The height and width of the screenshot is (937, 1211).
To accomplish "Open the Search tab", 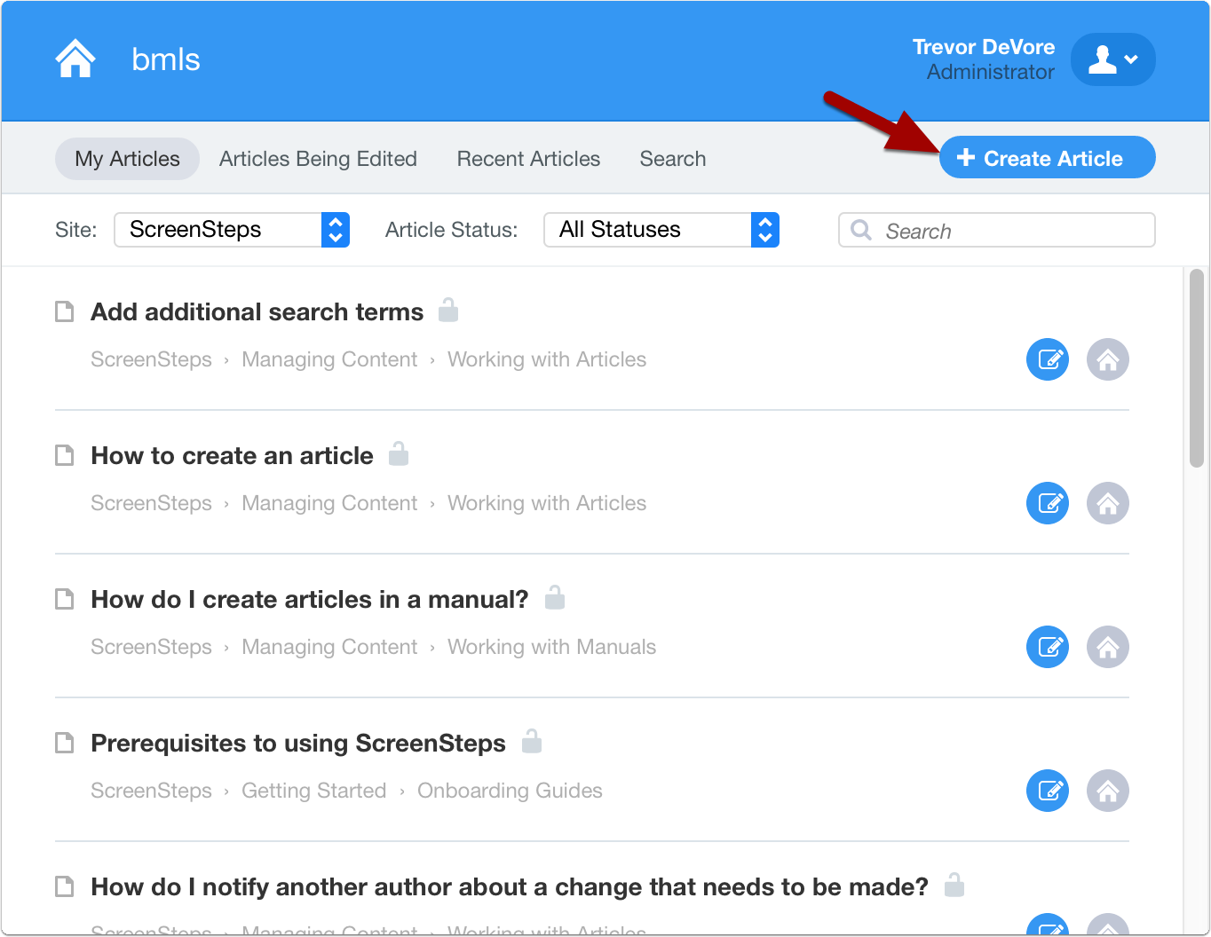I will [673, 159].
